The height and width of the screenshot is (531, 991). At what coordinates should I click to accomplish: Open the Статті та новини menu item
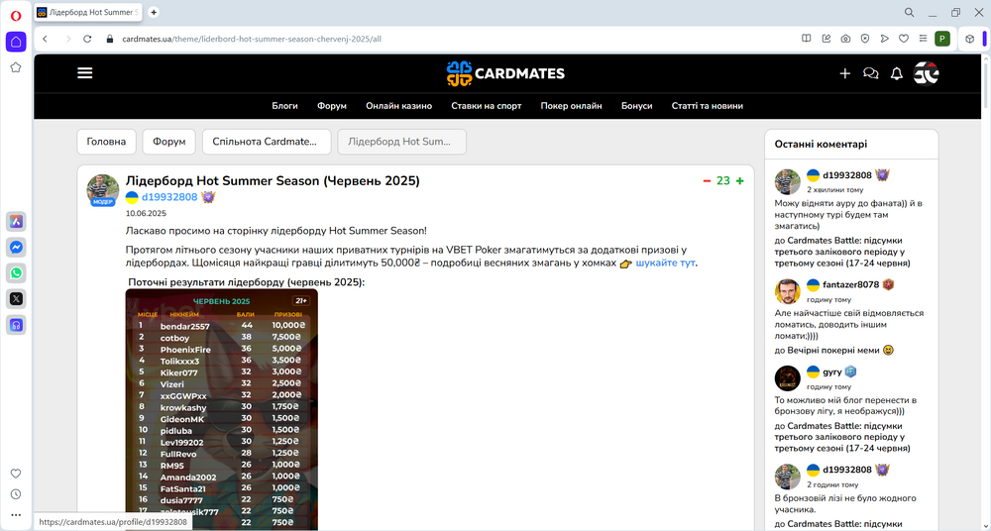click(708, 106)
